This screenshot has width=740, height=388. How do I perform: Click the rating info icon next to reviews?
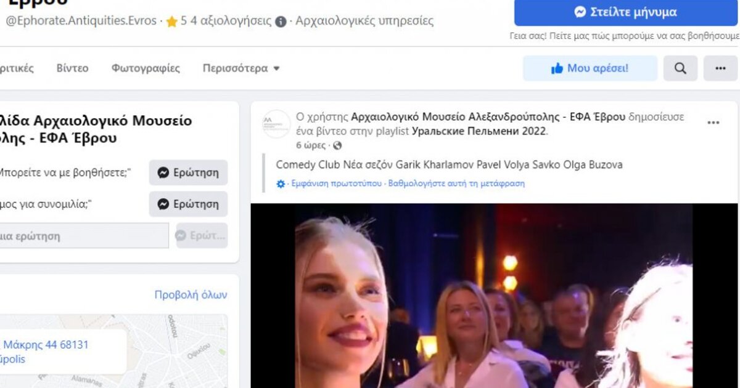click(281, 22)
